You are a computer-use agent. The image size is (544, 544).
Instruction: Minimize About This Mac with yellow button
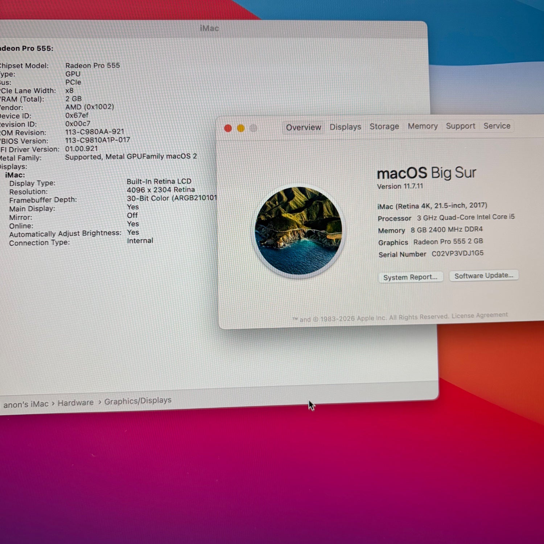(241, 128)
